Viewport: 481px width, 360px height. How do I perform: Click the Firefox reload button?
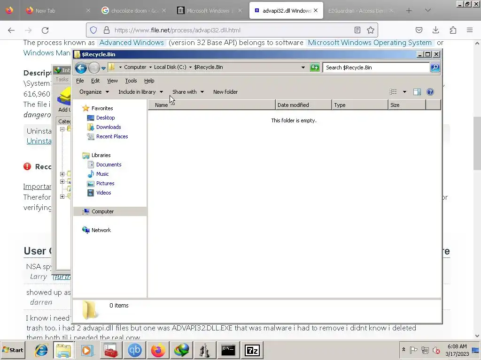click(45, 30)
